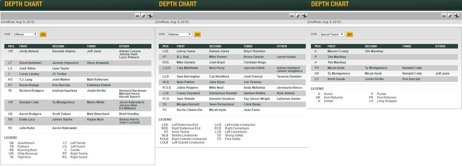The width and height of the screenshot is (462, 166).
Task: Click the share icon above Defense chart
Action: (305, 16)
